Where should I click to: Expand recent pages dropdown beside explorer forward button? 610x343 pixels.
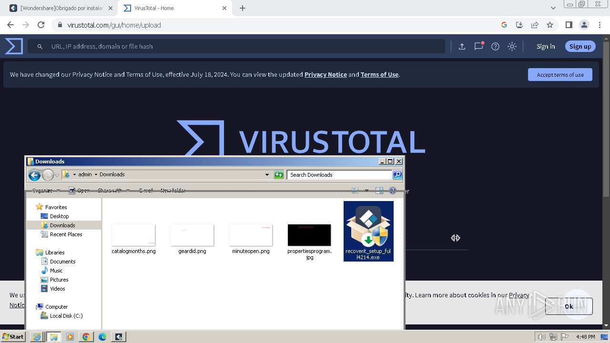point(57,175)
